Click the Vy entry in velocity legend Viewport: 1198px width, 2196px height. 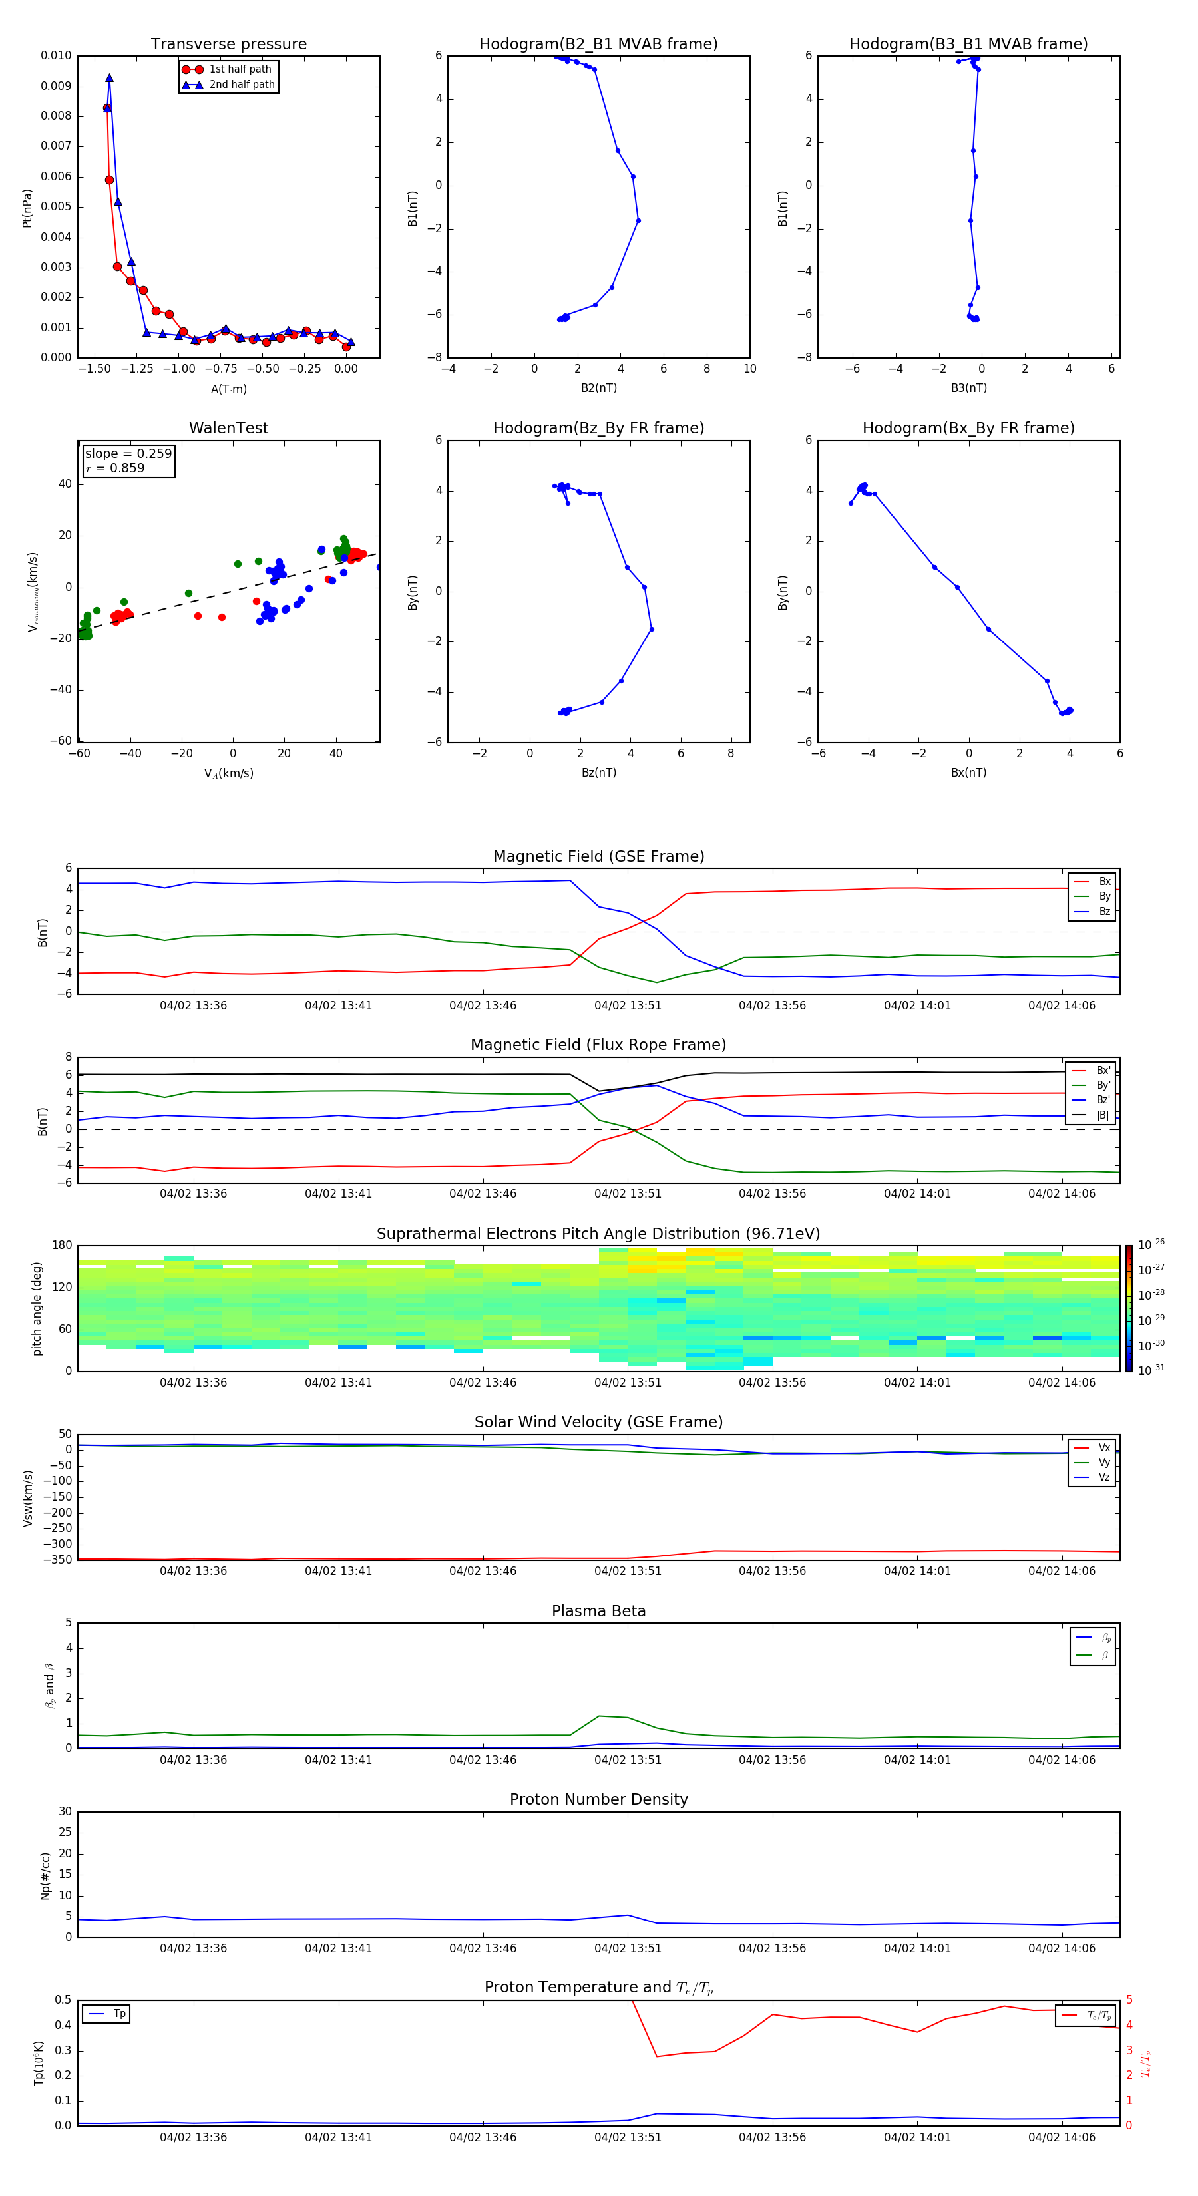coord(1092,1463)
